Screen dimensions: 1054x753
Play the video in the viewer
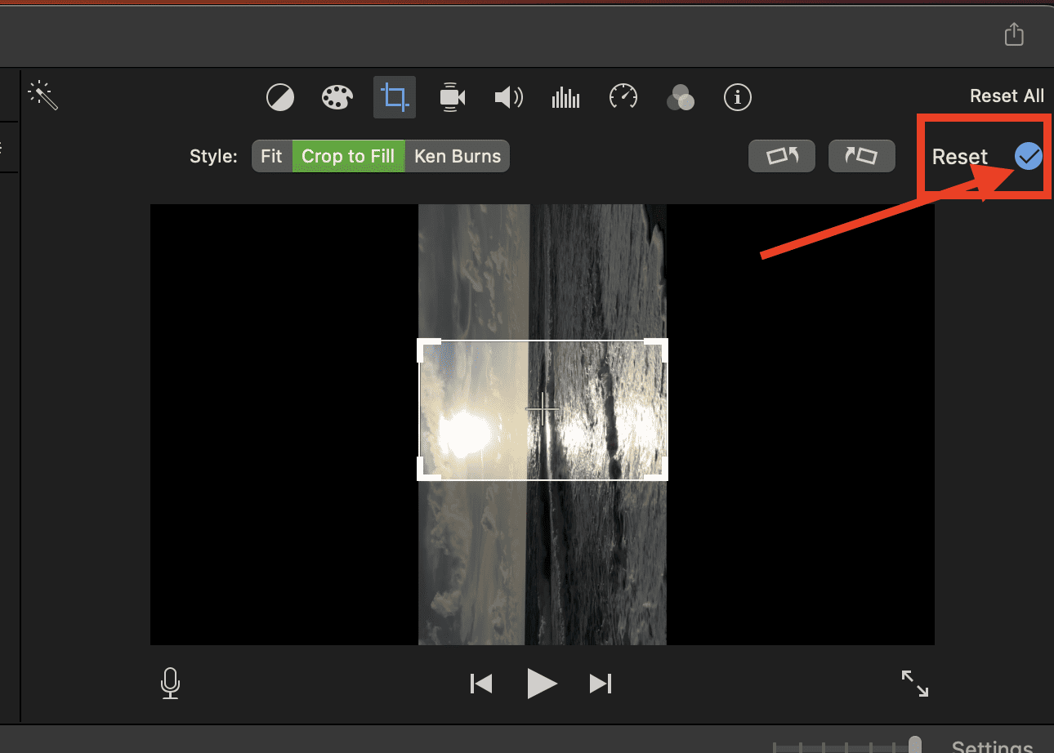[x=541, y=684]
